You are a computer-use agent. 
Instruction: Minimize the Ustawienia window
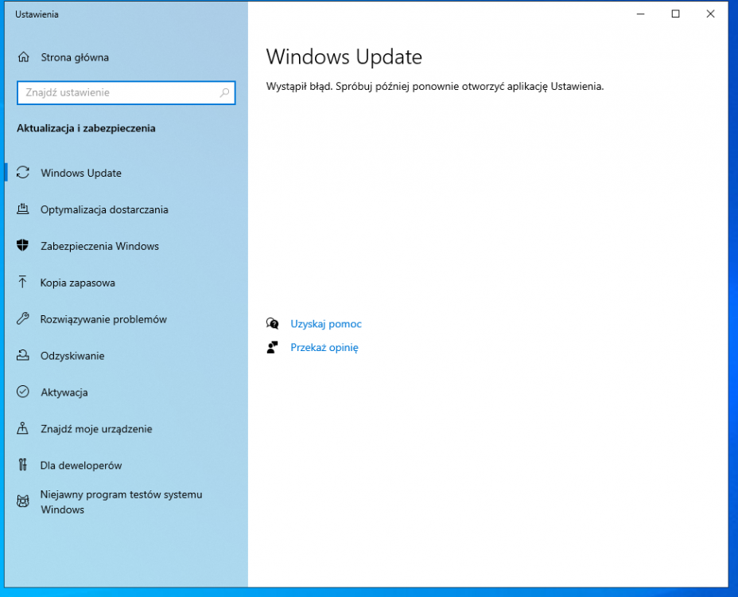[639, 14]
